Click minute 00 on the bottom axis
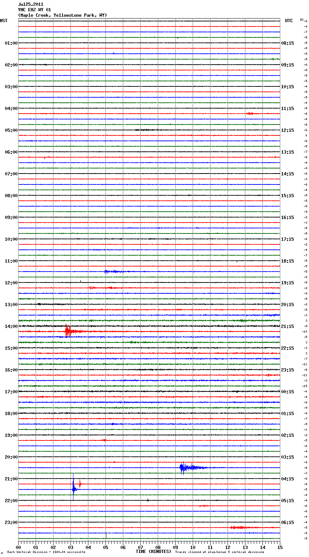 [x=19, y=547]
